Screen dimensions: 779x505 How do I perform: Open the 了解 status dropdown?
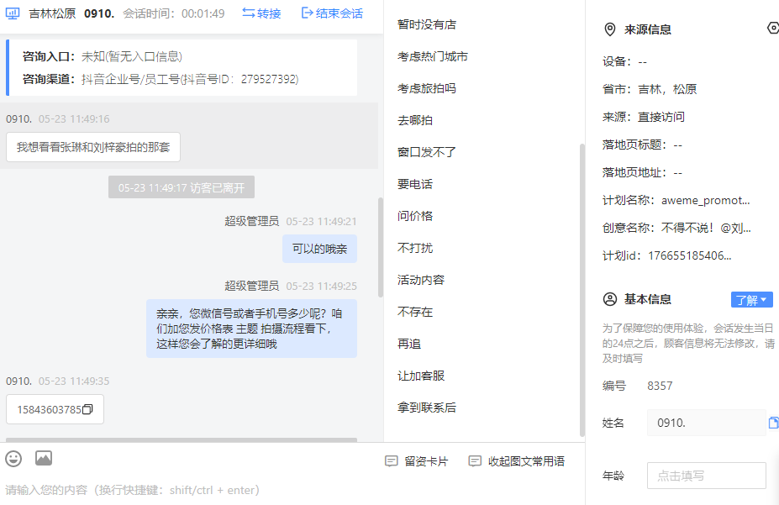click(x=751, y=300)
